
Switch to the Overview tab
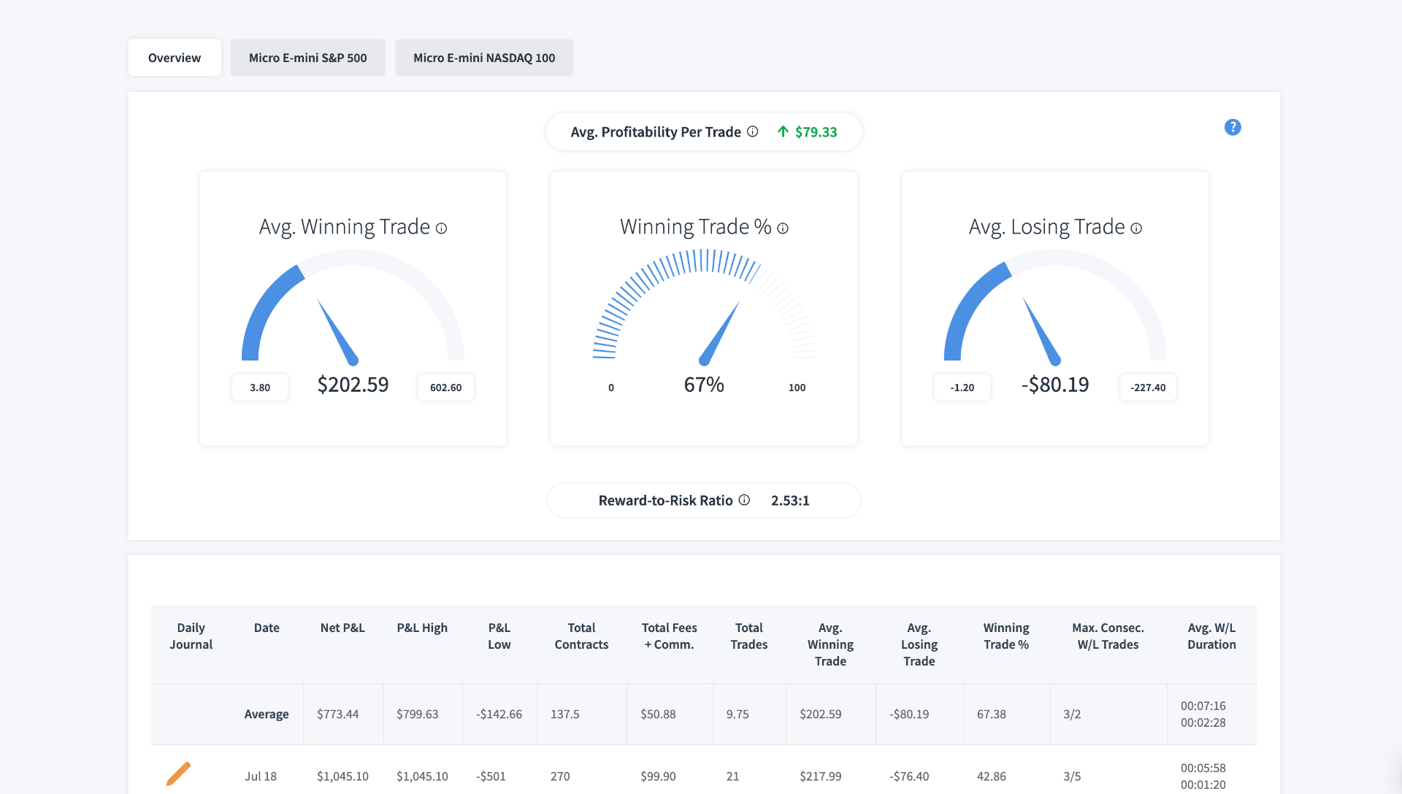175,58
